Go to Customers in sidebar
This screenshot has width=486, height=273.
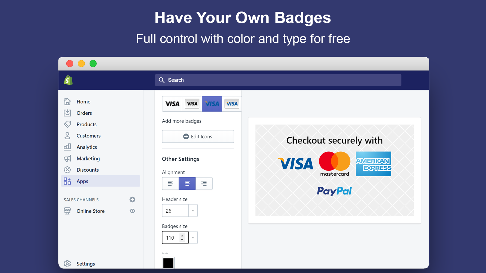point(88,136)
